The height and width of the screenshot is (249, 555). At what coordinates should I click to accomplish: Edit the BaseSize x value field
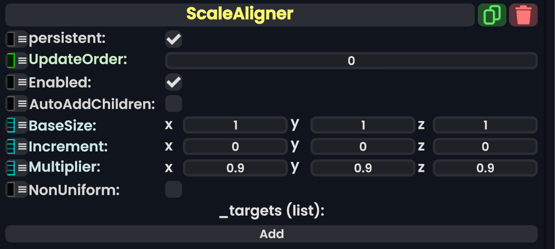(x=235, y=125)
